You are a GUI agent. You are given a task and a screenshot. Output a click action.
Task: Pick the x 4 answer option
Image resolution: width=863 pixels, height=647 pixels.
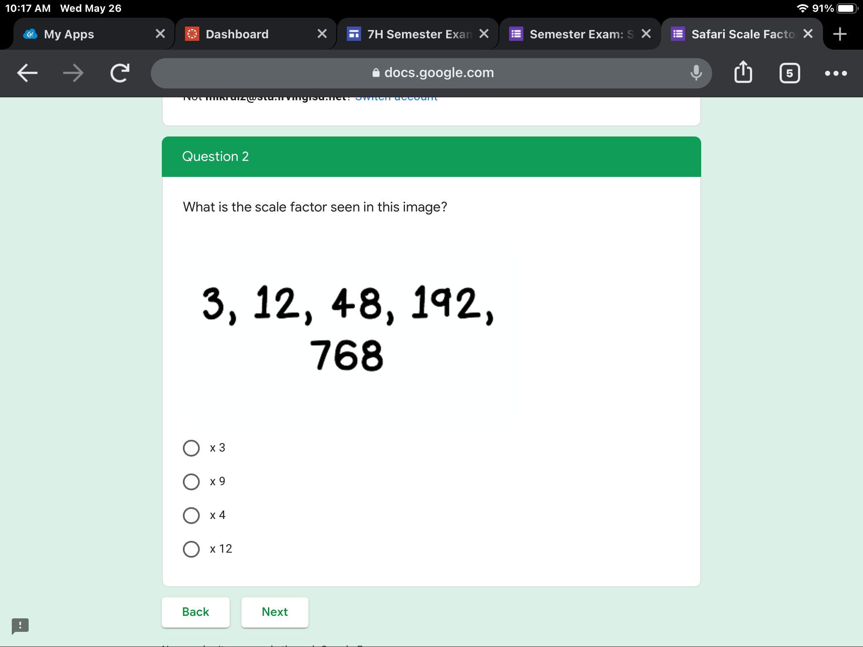pos(191,515)
